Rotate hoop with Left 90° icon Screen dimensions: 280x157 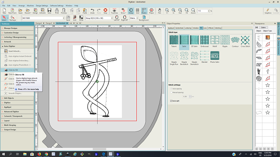117,18
